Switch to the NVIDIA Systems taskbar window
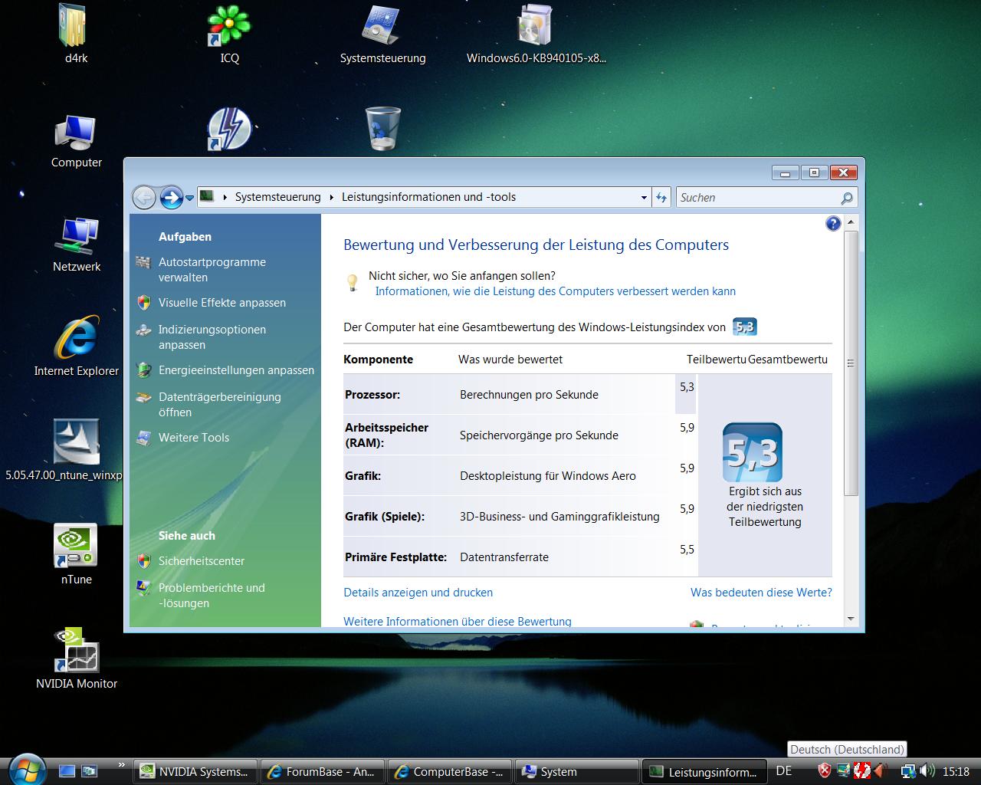This screenshot has width=981, height=785. click(195, 772)
